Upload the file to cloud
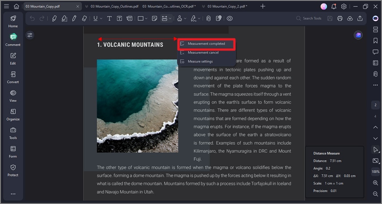The height and width of the screenshot is (204, 382). pos(350,18)
